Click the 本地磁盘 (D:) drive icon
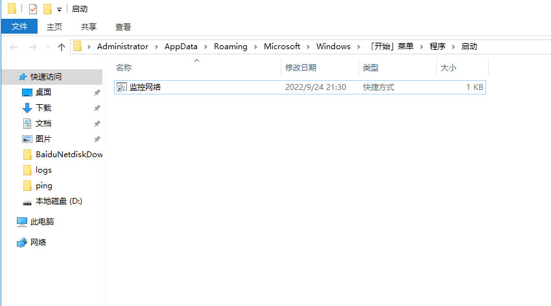551x306 pixels. click(x=27, y=203)
